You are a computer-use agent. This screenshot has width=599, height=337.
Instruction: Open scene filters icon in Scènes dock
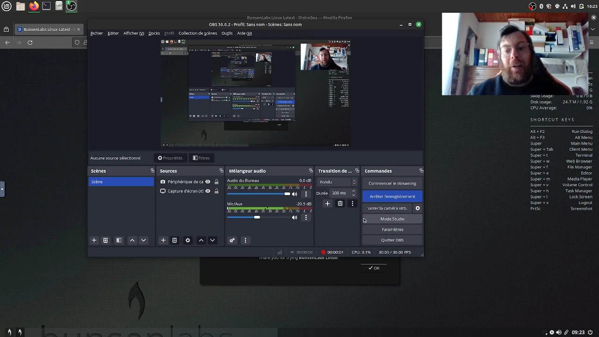119,240
